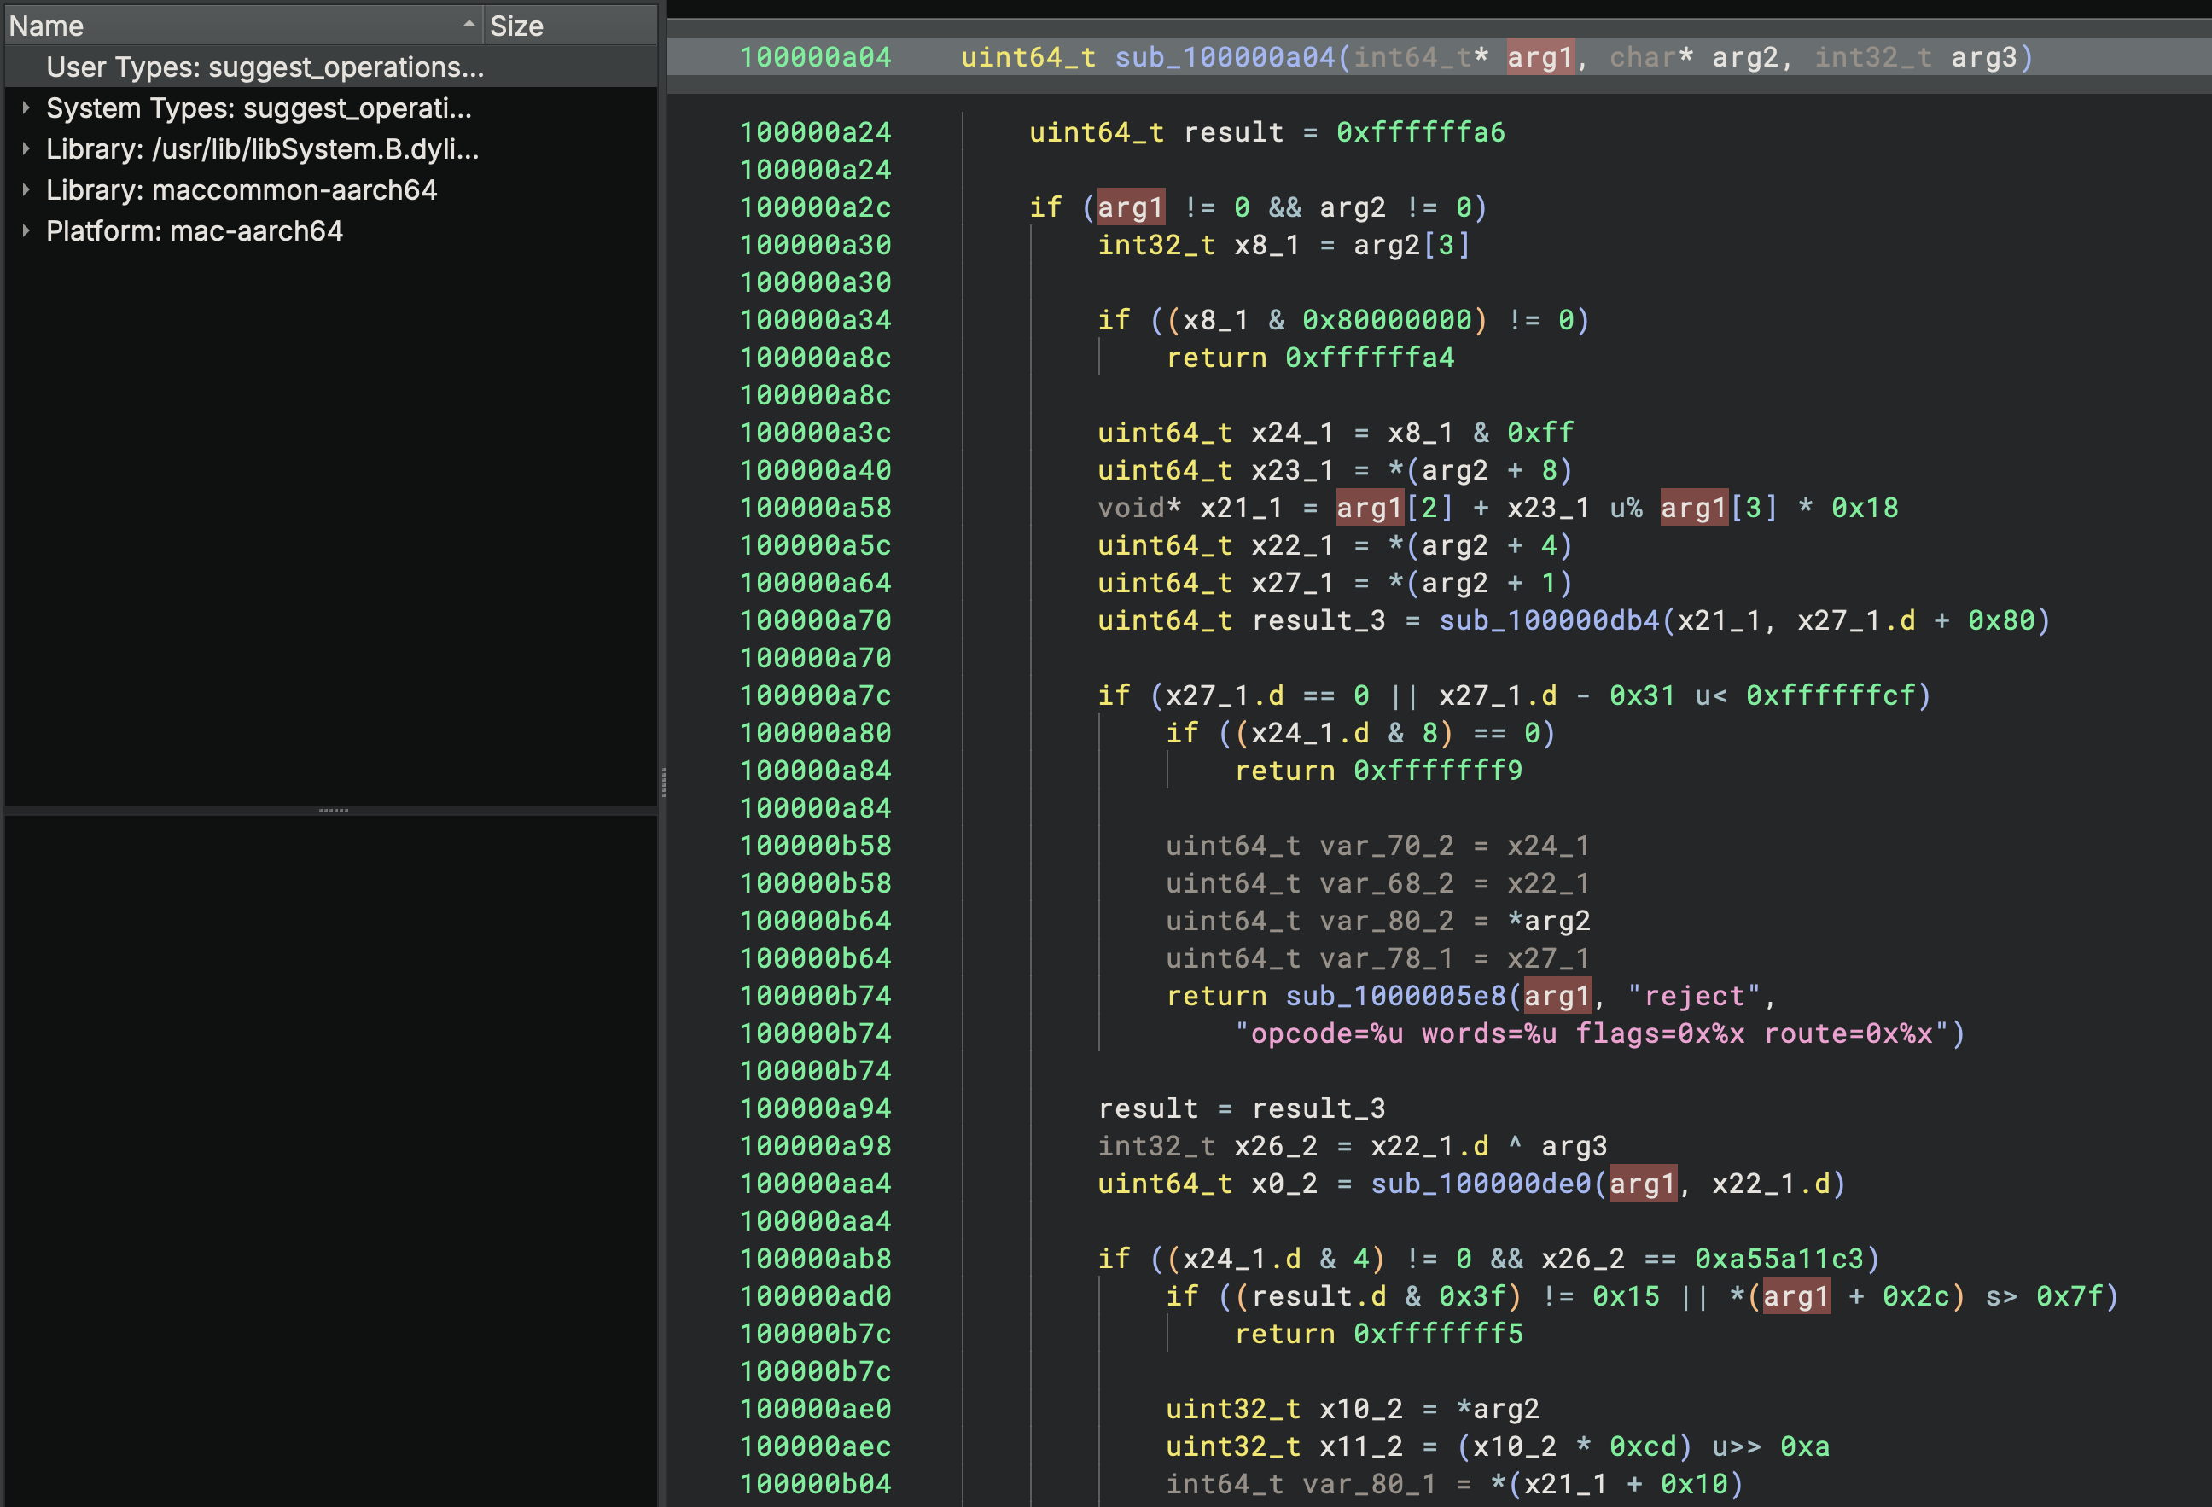This screenshot has width=2212, height=1507.
Task: Click the arg2 parameter in the function signature
Action: tap(1744, 58)
